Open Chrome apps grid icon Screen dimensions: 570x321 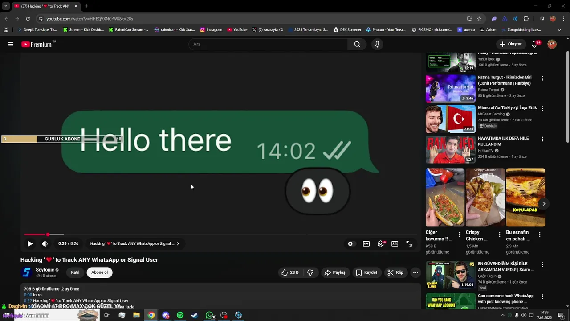coord(6,30)
